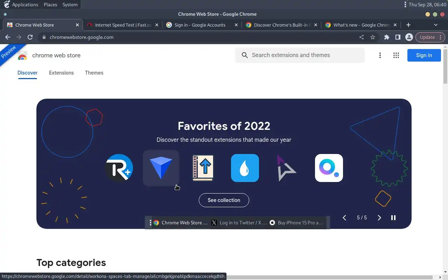Switch to the Discover tab
This screenshot has width=448, height=280.
click(28, 73)
